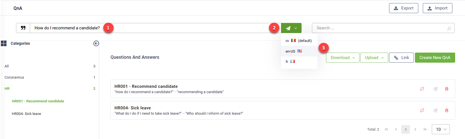Open the Download dropdown

[343, 58]
